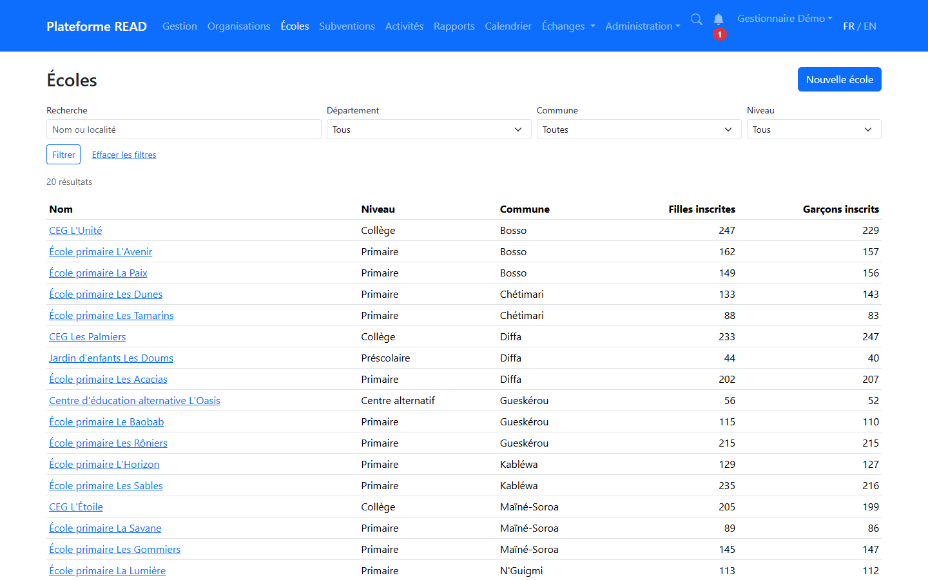The image size is (928, 580).
Task: Open Jardin d'enfants Les Doums
Action: (x=111, y=358)
